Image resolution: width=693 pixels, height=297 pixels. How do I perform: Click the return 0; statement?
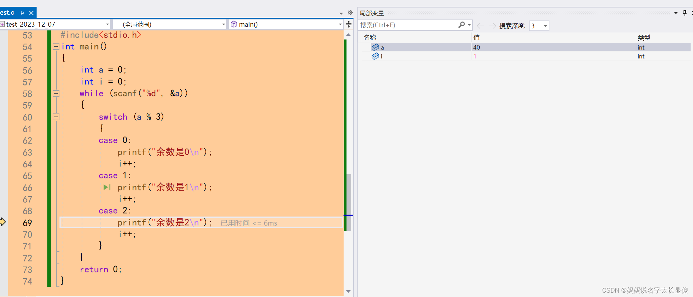[x=101, y=269]
